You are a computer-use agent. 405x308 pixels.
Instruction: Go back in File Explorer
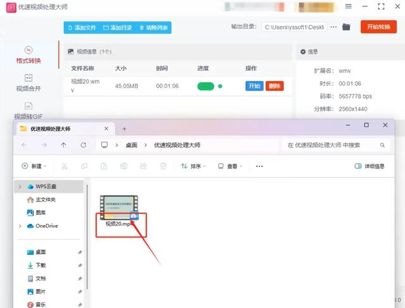coord(24,145)
